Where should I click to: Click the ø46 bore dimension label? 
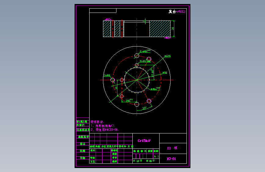[155, 89]
